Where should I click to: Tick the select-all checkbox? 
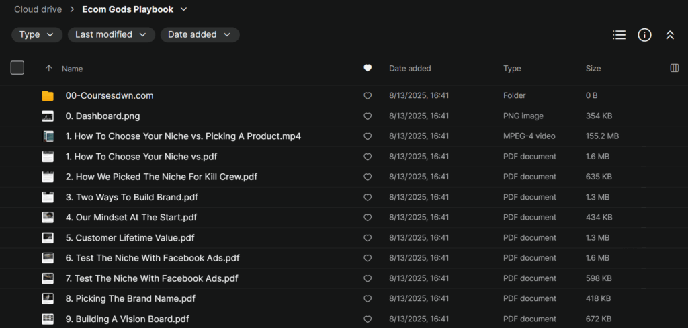click(17, 68)
